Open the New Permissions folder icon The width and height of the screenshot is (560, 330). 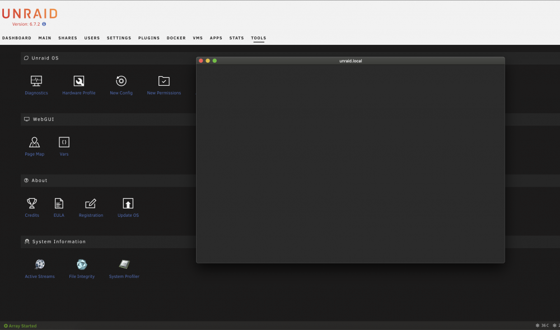[164, 81]
